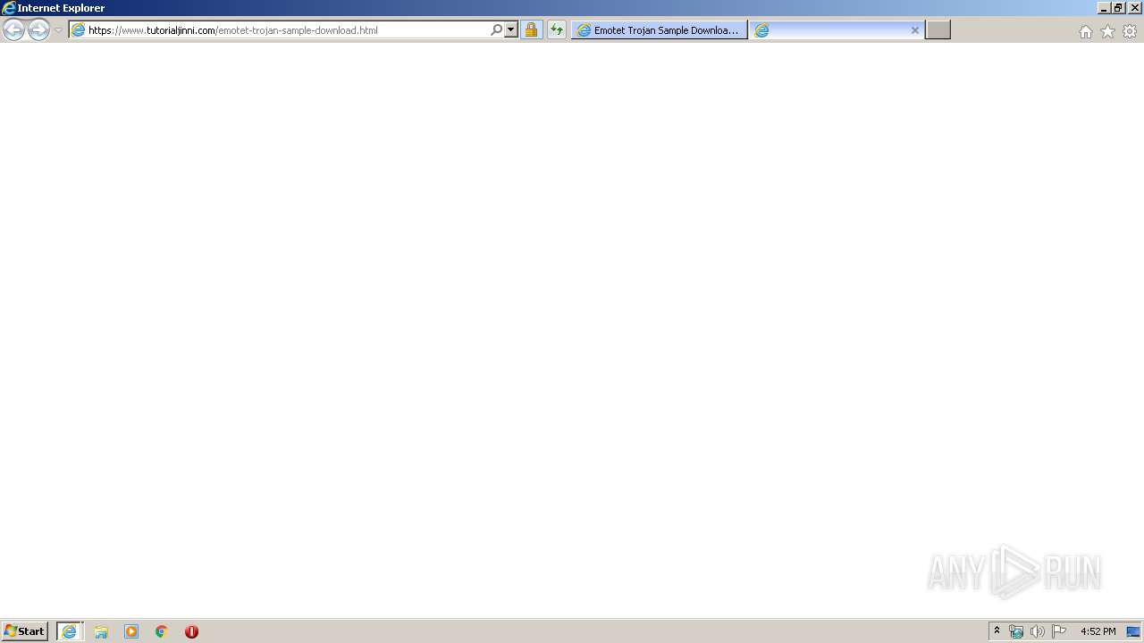The height and width of the screenshot is (643, 1144).
Task: Open network status tray icon
Action: pyautogui.click(x=1016, y=631)
